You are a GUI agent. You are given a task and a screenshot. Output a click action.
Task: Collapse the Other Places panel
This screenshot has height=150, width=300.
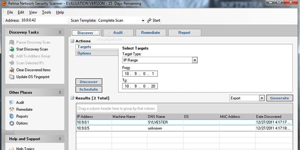[x=60, y=92]
